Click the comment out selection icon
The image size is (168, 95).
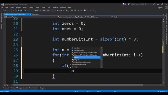click(78, 11)
